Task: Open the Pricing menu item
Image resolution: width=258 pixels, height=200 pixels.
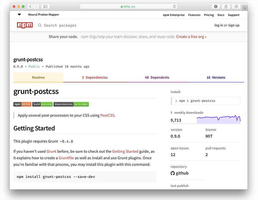Action: [x=209, y=15]
